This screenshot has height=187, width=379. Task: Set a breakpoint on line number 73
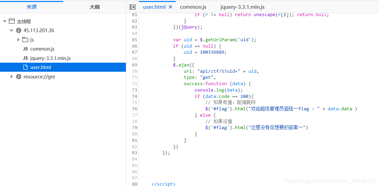[135, 90]
